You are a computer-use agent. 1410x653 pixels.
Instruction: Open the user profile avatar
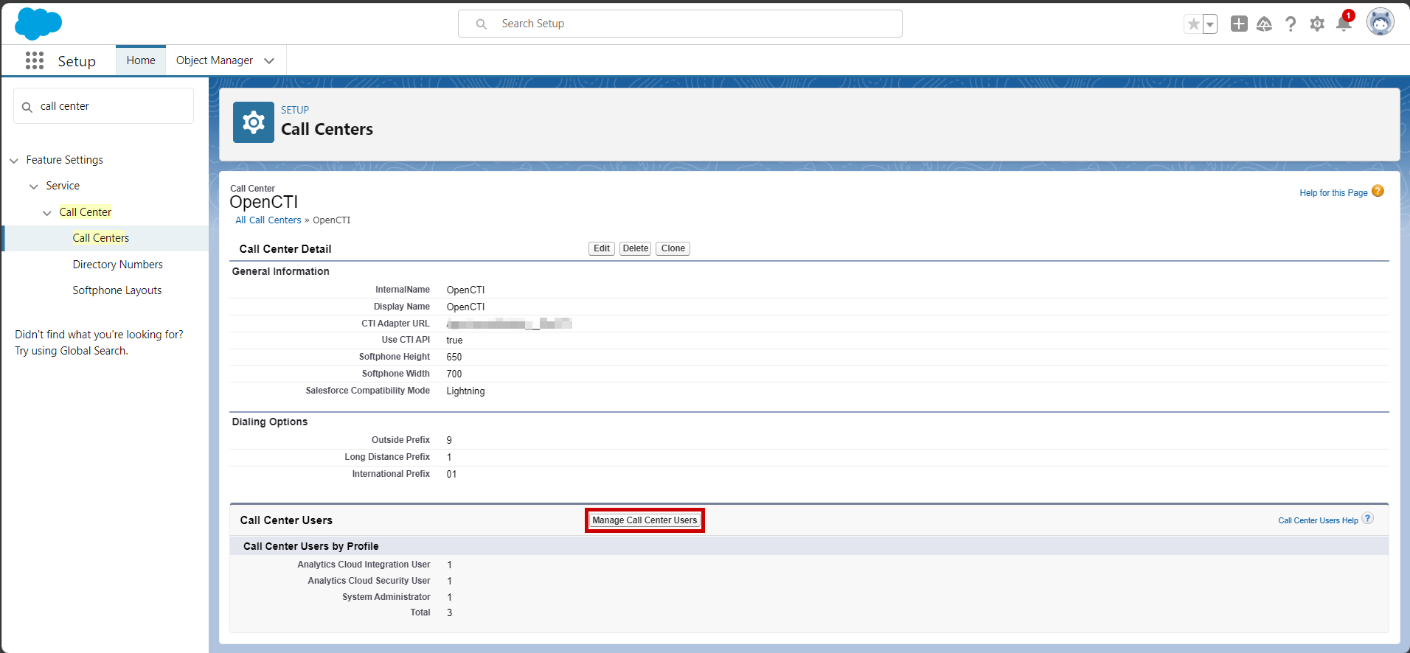[x=1380, y=22]
